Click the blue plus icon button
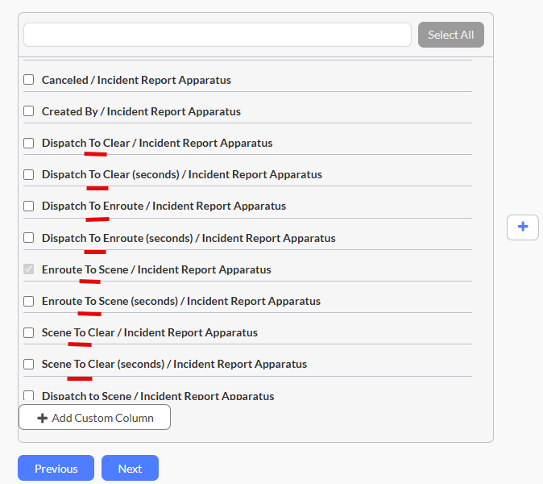 click(x=522, y=227)
